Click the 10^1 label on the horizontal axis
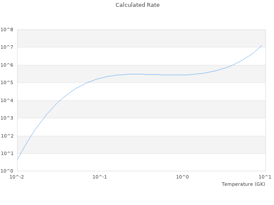 point(265,177)
